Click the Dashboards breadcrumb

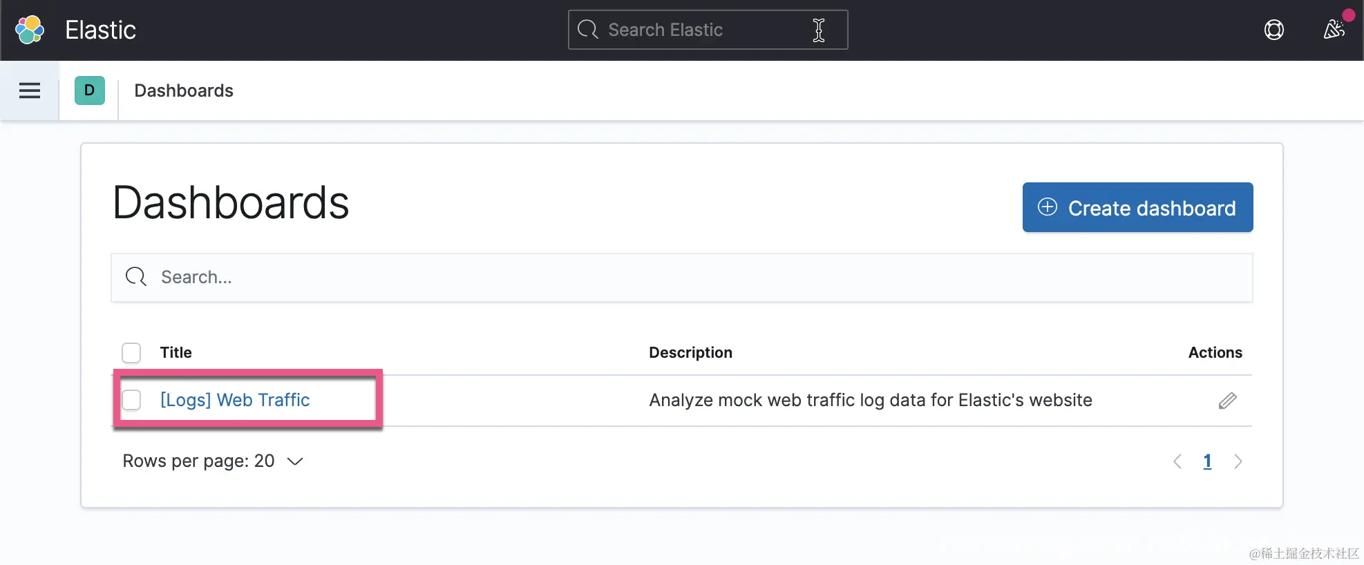(x=184, y=90)
